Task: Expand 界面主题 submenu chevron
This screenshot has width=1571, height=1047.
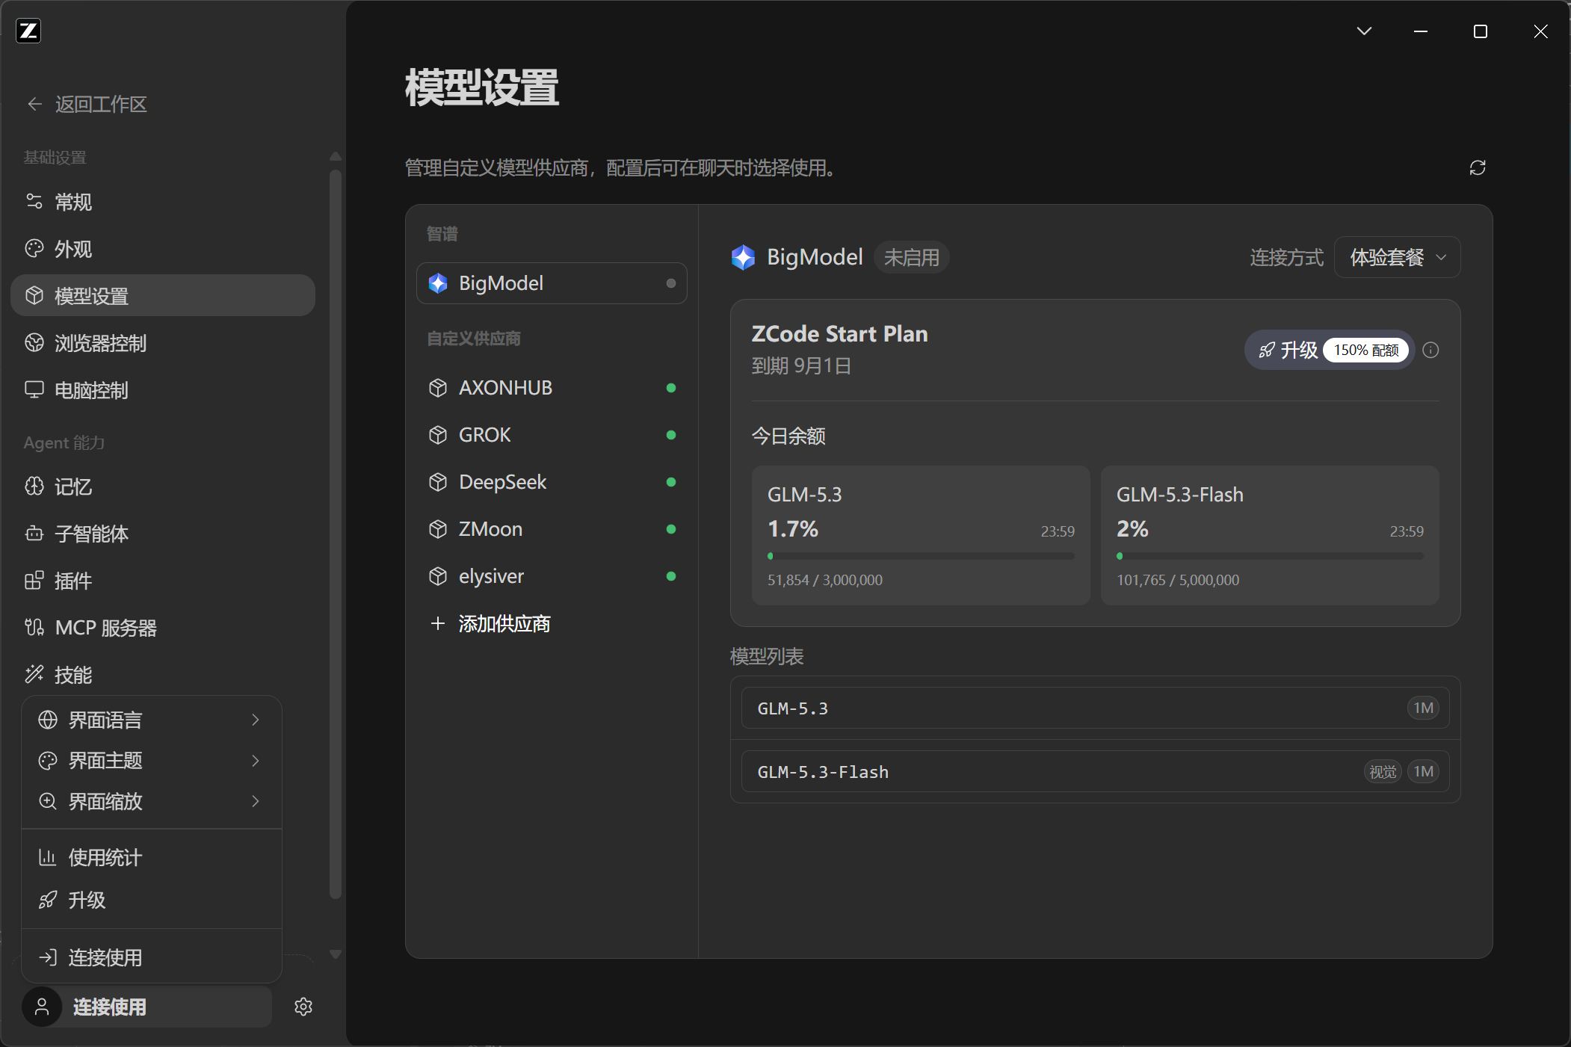Action: point(256,761)
